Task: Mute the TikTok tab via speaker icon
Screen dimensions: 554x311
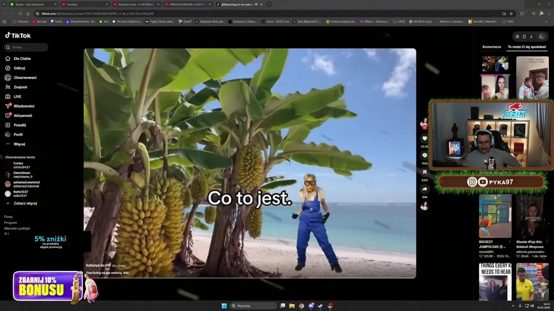Action: pyautogui.click(x=256, y=4)
